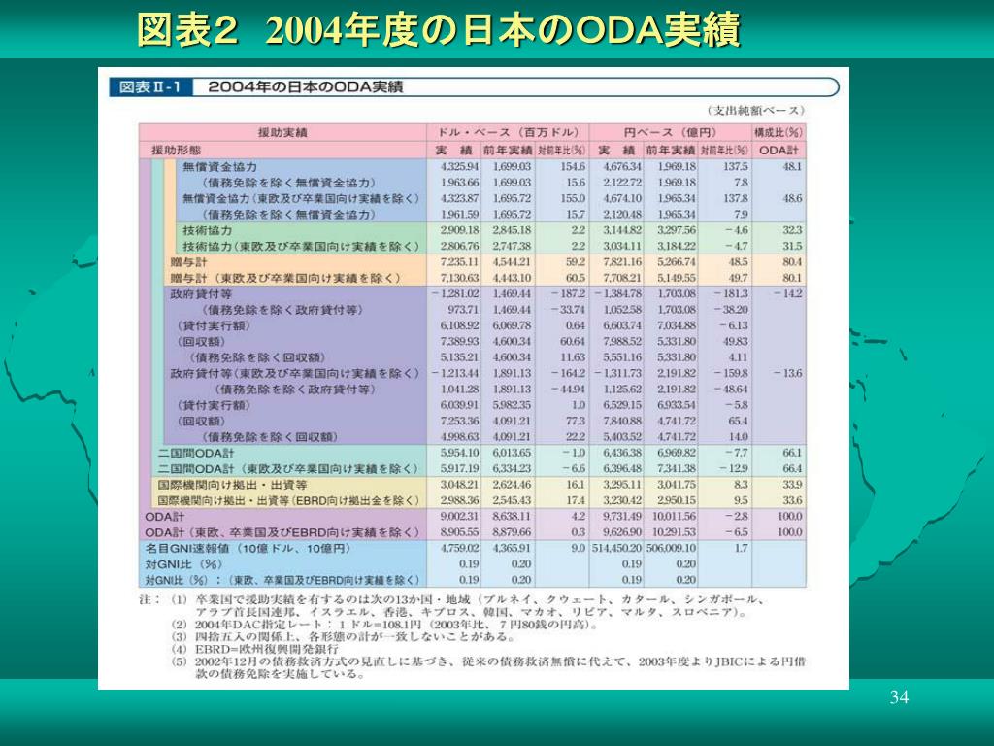Click the ODA total 9,002.31
The image size is (994, 746).
coord(459,517)
